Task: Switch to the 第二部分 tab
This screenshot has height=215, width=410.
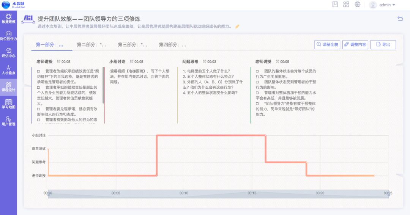Action: (91, 45)
